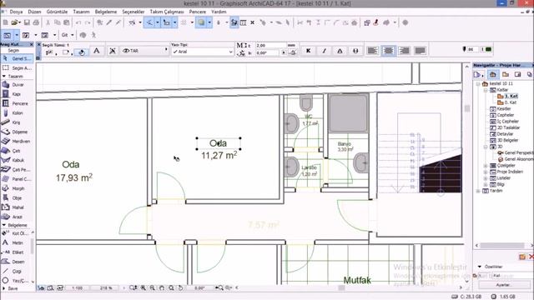This screenshot has width=534, height=300.
Task: Select the Etiket (label) tool
Action: pyautogui.click(x=17, y=252)
